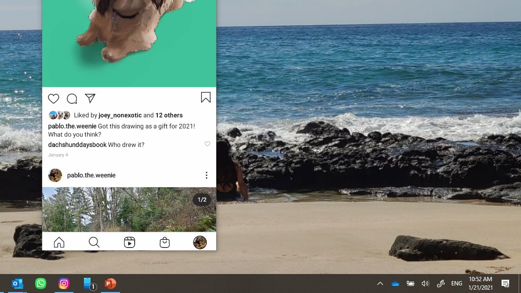Viewport: 521px width, 293px height.
Task: Open the dog drawing image
Action: (x=129, y=44)
